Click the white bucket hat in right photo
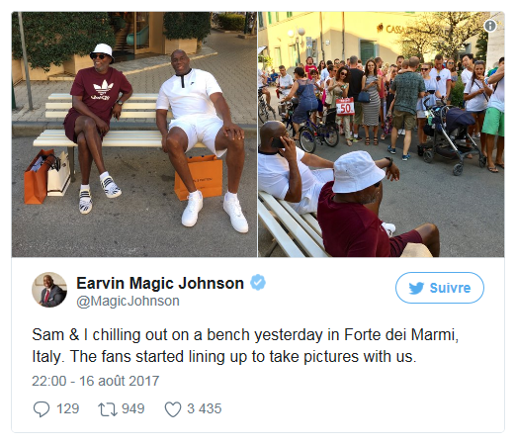515x445 pixels. 358,171
